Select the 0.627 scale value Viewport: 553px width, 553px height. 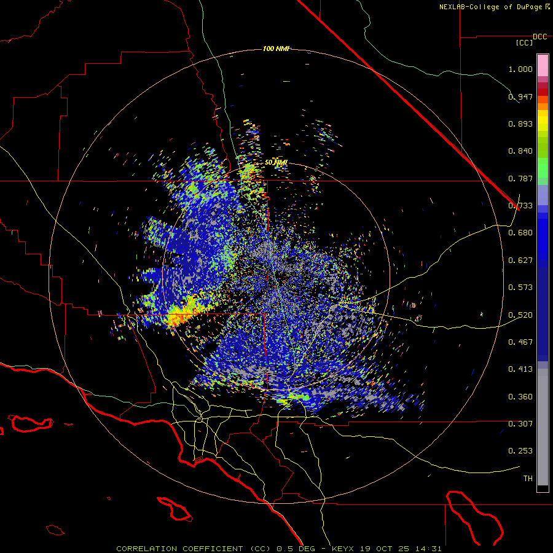[x=520, y=261]
